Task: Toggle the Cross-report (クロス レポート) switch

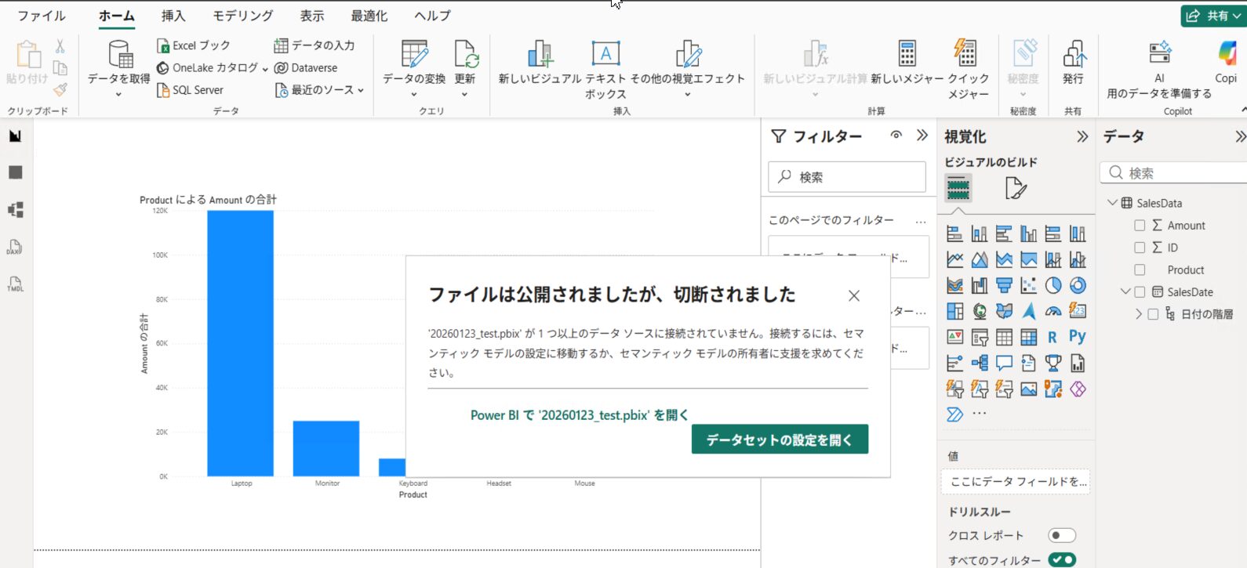Action: [1062, 536]
